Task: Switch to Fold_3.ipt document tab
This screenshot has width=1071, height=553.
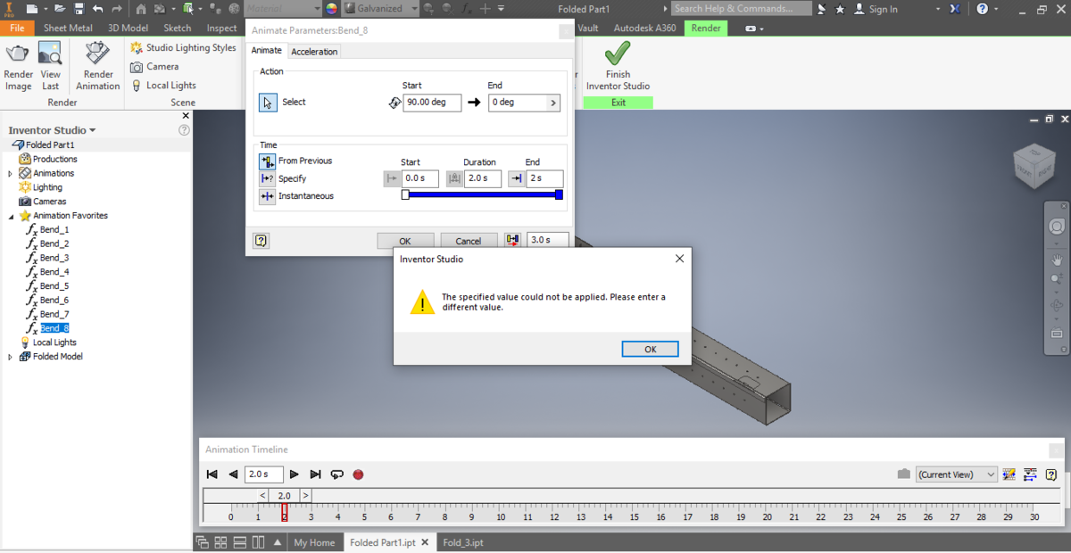Action: tap(463, 542)
